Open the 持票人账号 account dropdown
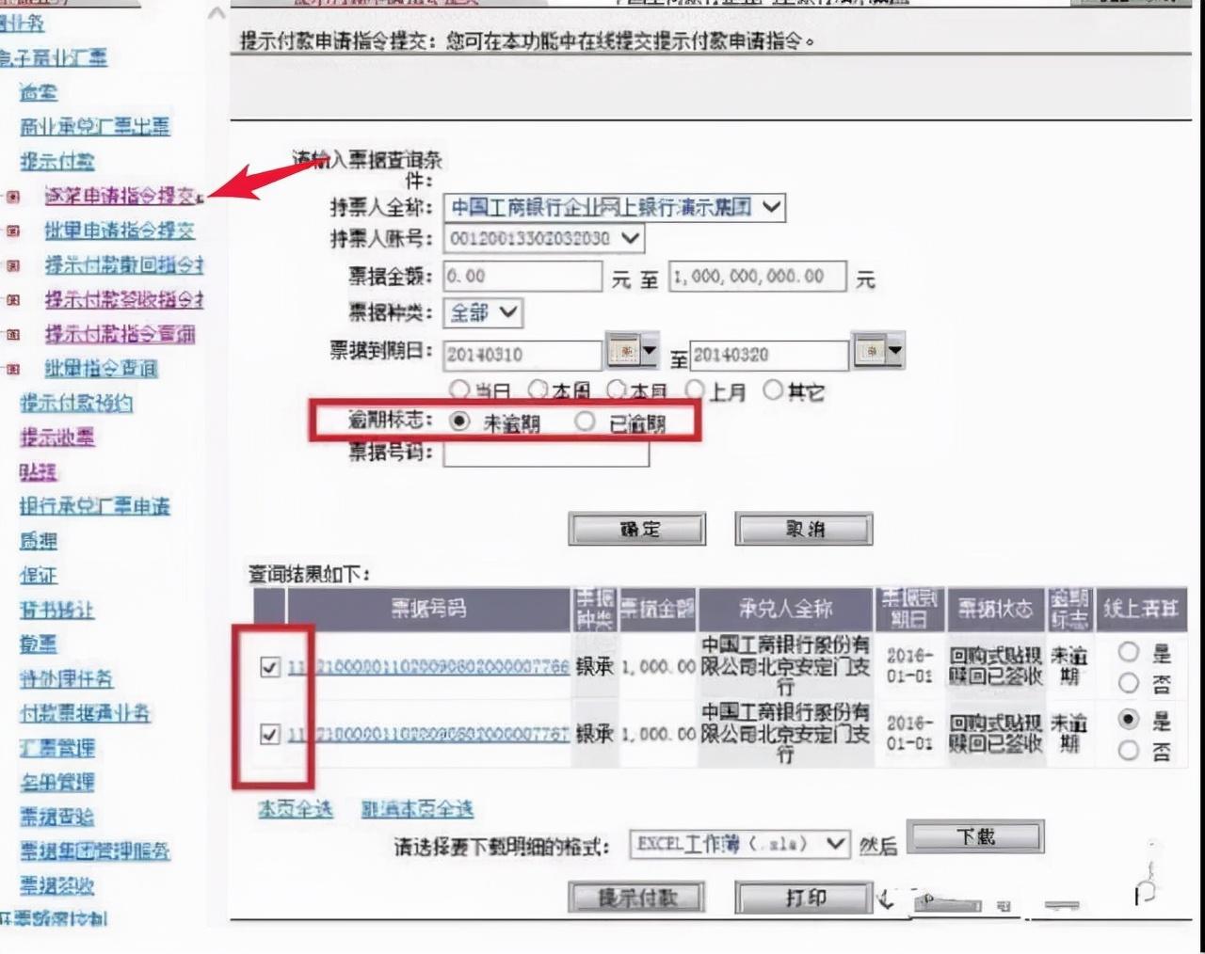The height and width of the screenshot is (954, 1205). pos(630,238)
